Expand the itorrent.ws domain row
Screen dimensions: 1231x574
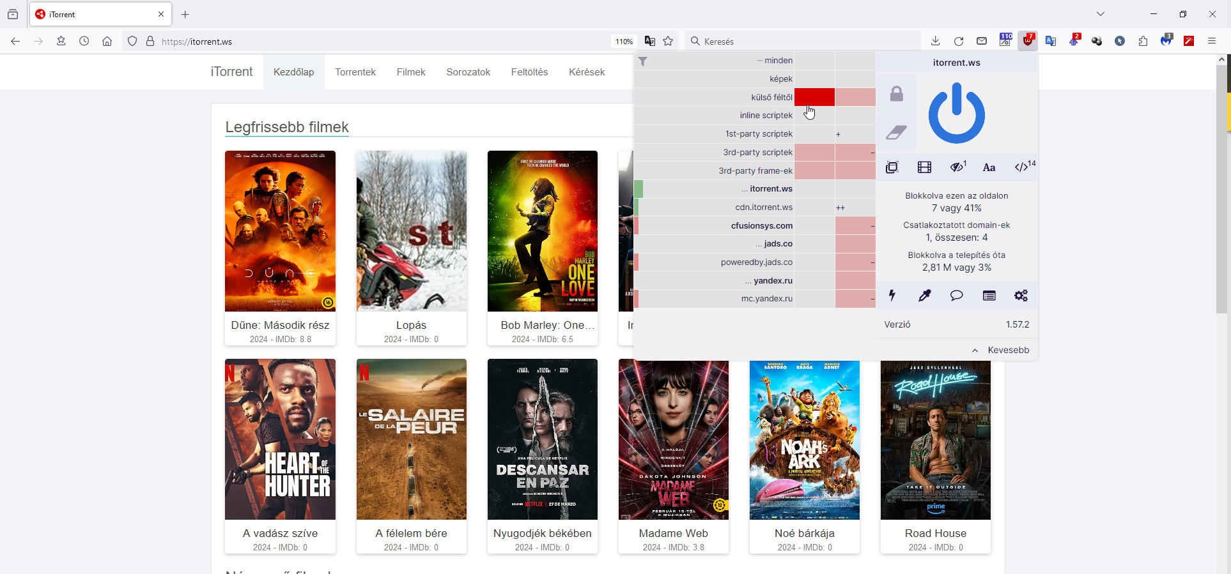tap(715, 189)
